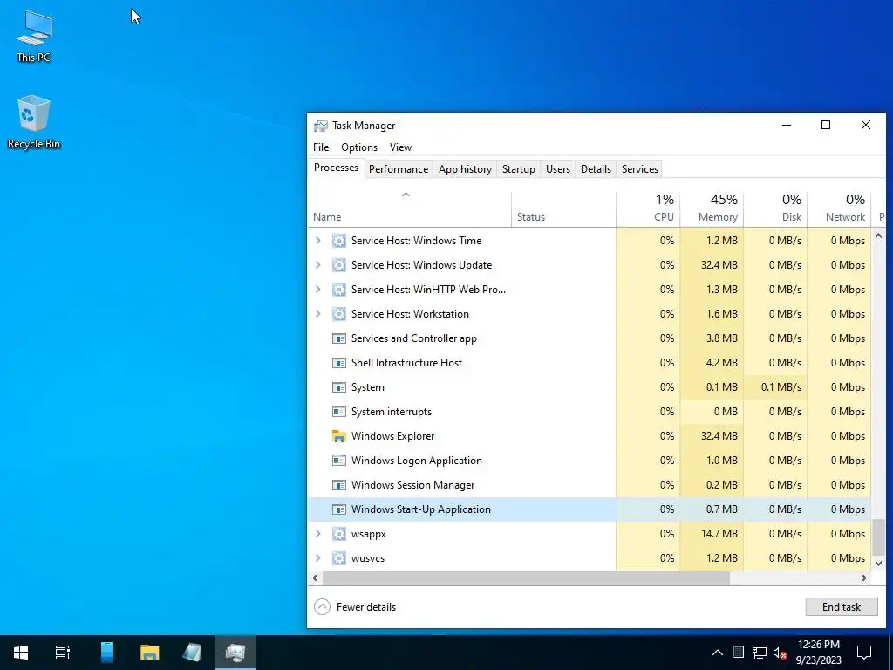Click the Windows Session Manager icon
Image resolution: width=893 pixels, height=670 pixels.
339,485
